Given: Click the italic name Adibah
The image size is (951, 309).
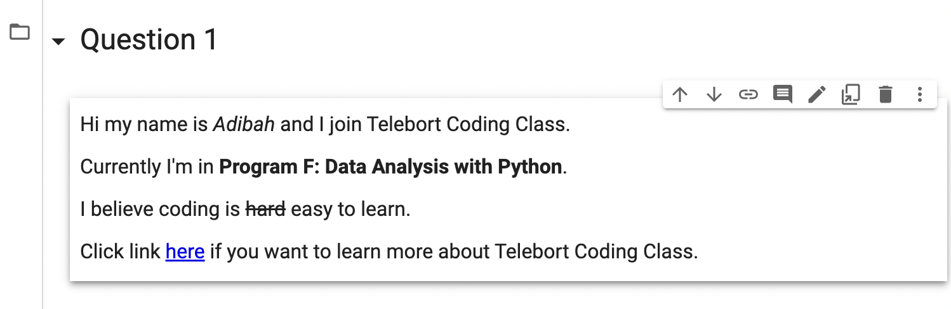Looking at the screenshot, I should pyautogui.click(x=244, y=124).
